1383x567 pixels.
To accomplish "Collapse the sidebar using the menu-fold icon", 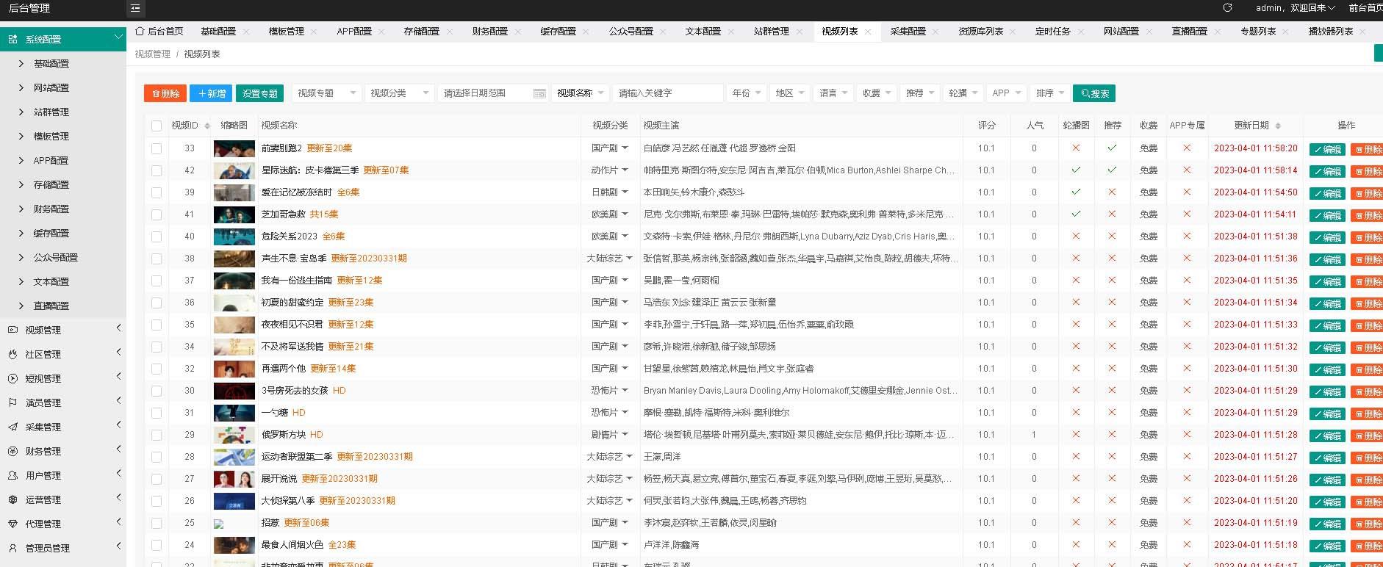I will click(x=135, y=9).
